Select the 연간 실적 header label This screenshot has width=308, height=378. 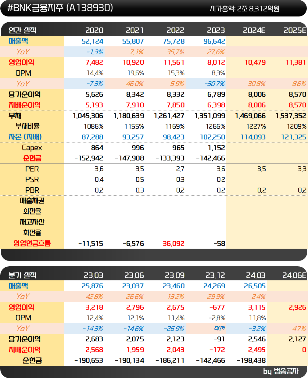[x=23, y=30]
